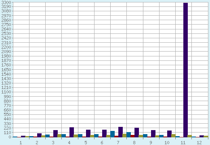This screenshot has width=210, height=145.
Task: Click the tall purple bar at month 11
Action: (185, 70)
